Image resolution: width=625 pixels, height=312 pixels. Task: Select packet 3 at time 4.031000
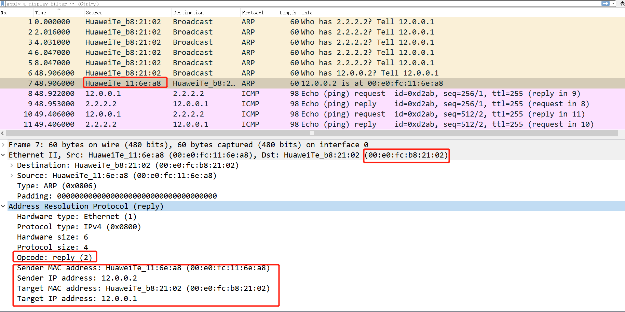312,42
